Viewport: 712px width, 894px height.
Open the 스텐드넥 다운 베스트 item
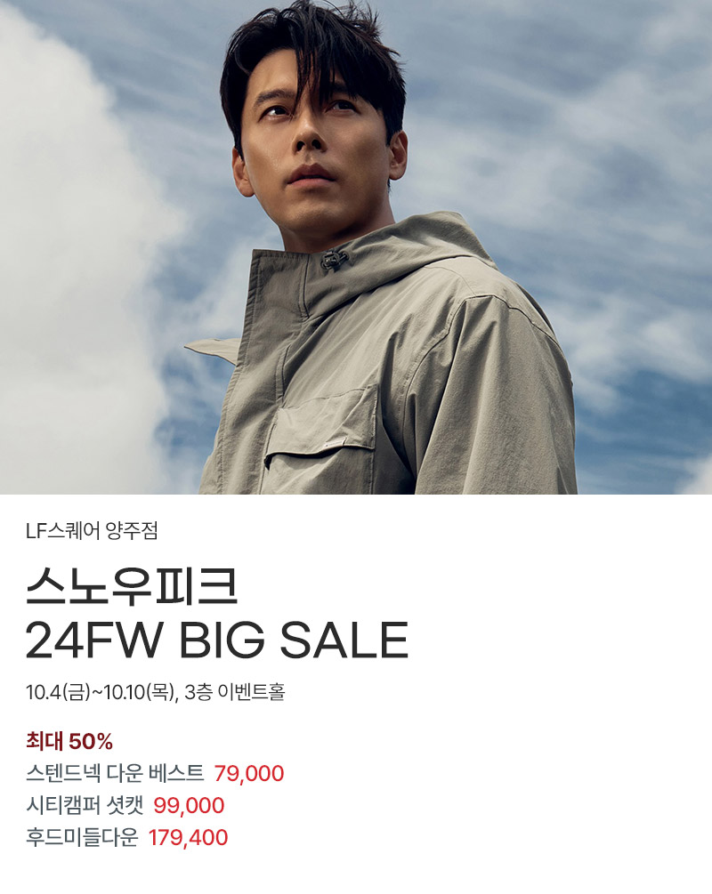click(x=115, y=773)
